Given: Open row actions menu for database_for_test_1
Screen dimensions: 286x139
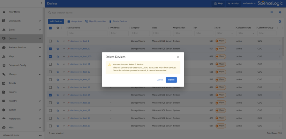Looking at the screenshot, I should pos(280,41).
